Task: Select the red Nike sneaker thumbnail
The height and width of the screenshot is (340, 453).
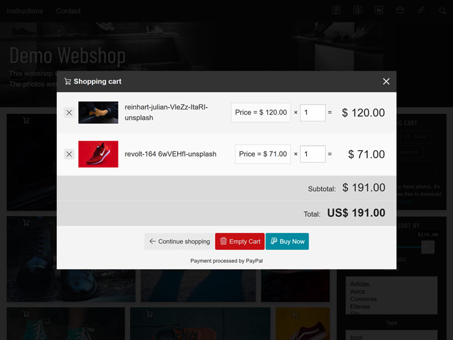Action: click(x=98, y=154)
